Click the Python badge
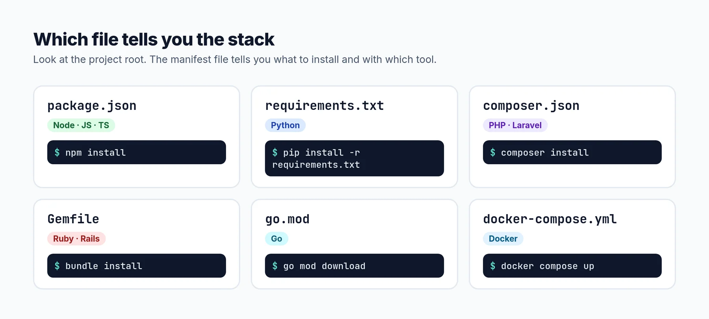Viewport: 709px width, 319px height. pos(285,125)
